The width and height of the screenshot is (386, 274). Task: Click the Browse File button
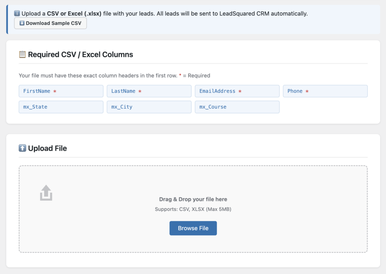click(193, 228)
